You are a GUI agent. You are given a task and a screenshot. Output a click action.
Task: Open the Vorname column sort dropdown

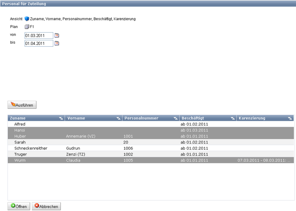coord(118,118)
